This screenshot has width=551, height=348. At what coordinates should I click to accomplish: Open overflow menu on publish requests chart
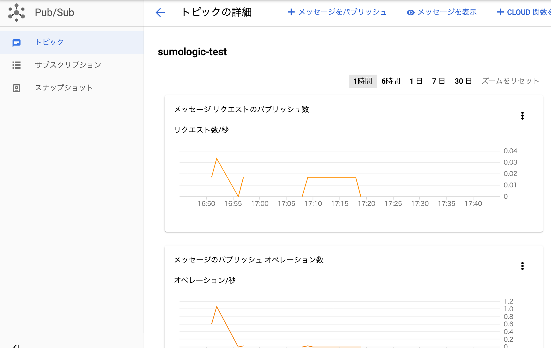[x=523, y=116]
